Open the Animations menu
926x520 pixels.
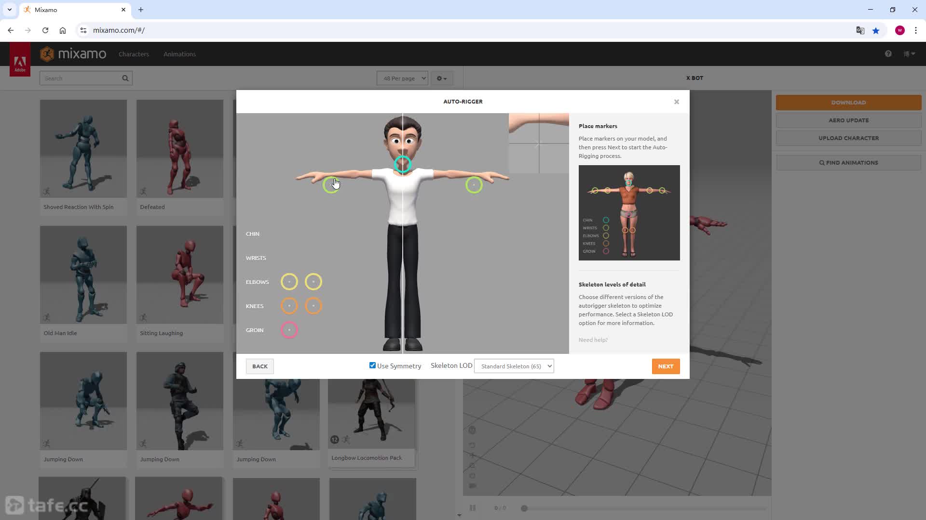(179, 54)
